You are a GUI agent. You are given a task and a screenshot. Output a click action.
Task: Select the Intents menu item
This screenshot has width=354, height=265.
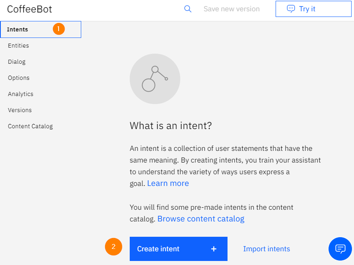pos(41,29)
